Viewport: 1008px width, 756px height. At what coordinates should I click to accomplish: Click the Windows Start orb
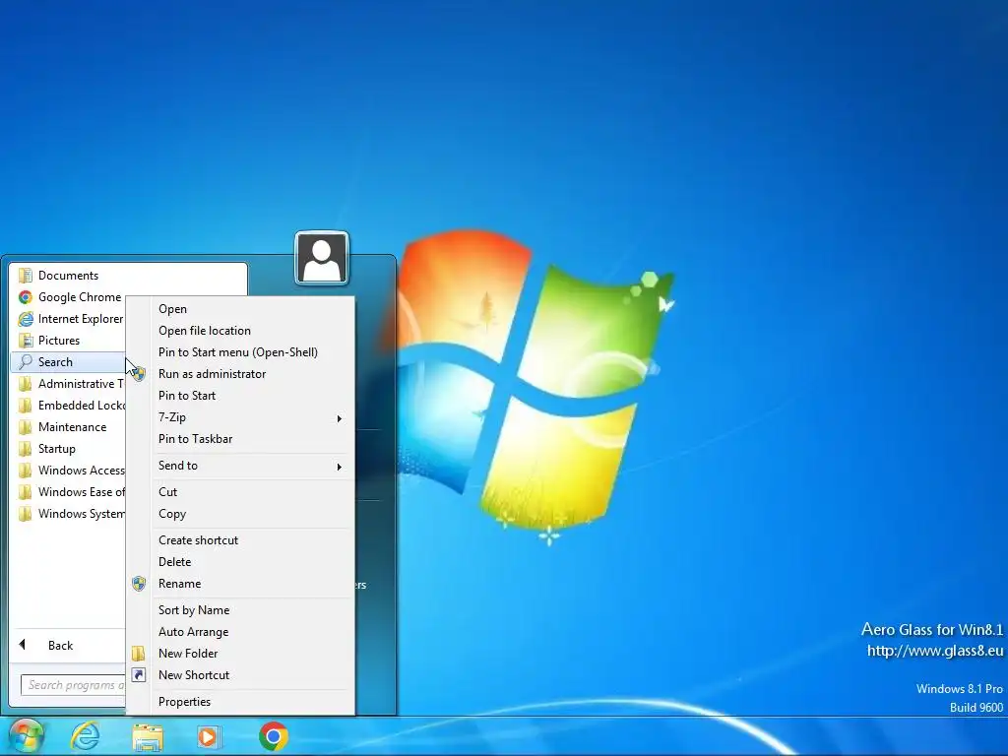tap(27, 736)
